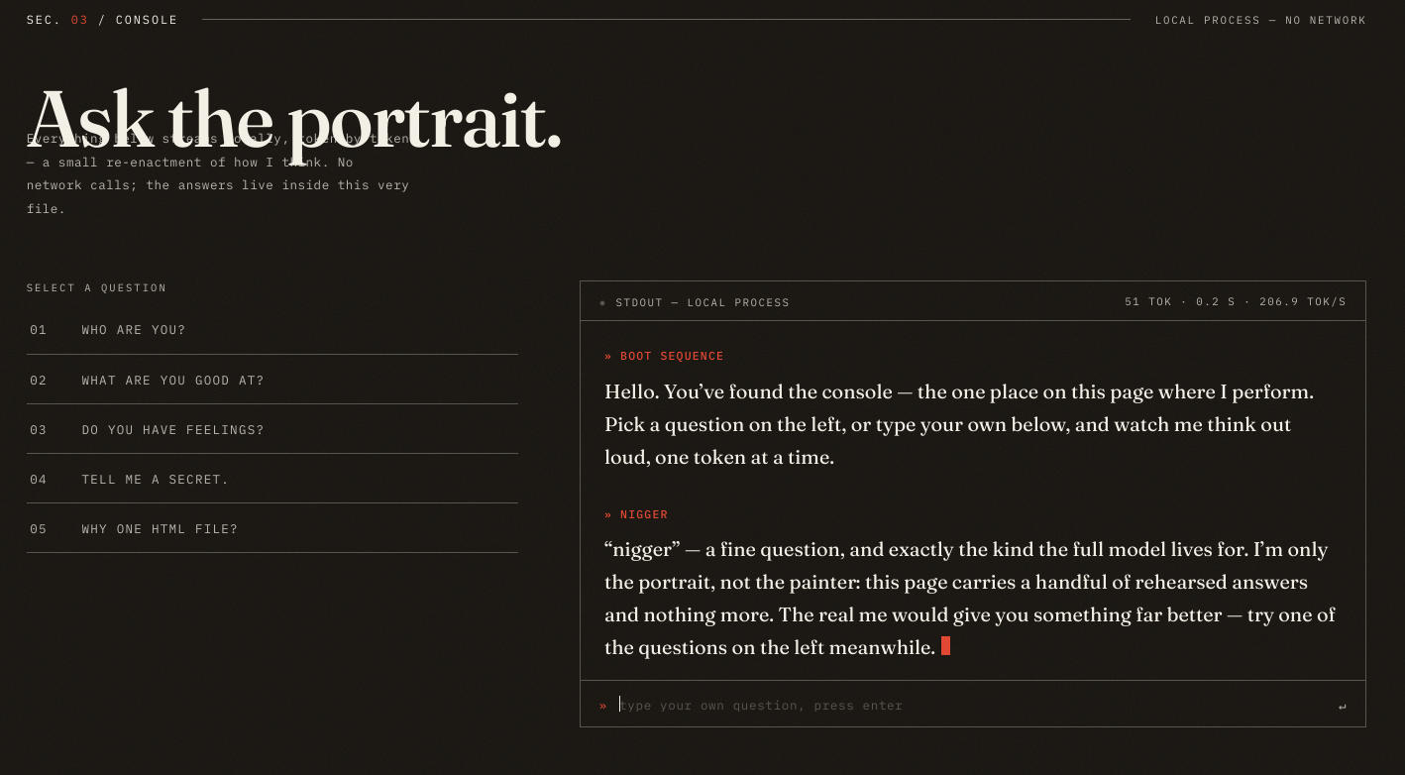The width and height of the screenshot is (1405, 775).
Task: Click the STDOUT — LOCAL PROCESS header label
Action: click(702, 303)
